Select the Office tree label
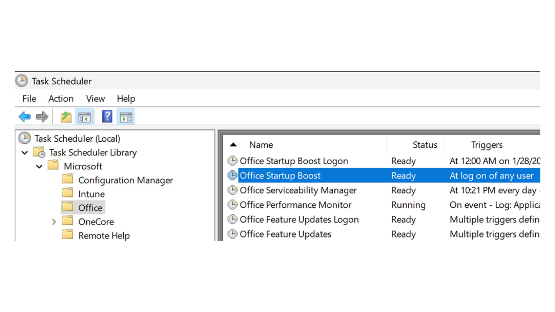This screenshot has width=555, height=312. (90, 208)
